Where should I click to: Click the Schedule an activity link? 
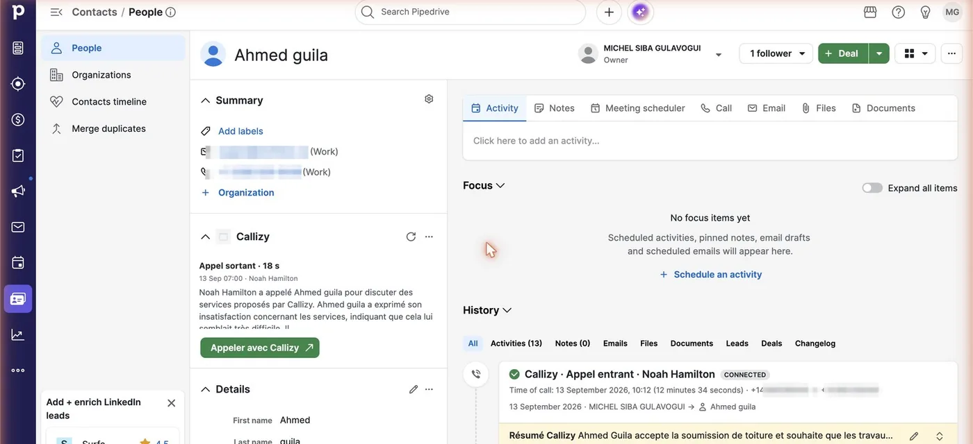[710, 274]
